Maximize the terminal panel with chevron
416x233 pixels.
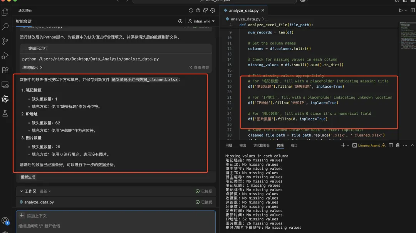[413, 145]
